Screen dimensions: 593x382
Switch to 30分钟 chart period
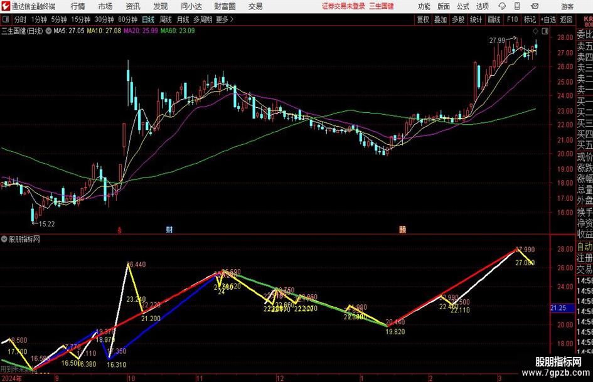click(x=104, y=19)
